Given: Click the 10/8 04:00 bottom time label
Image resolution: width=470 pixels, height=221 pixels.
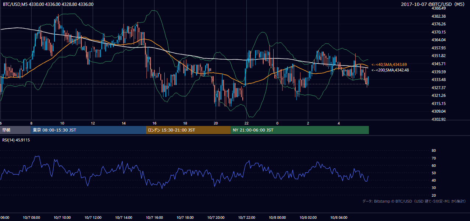Looking at the screenshot, I should point(339,218).
